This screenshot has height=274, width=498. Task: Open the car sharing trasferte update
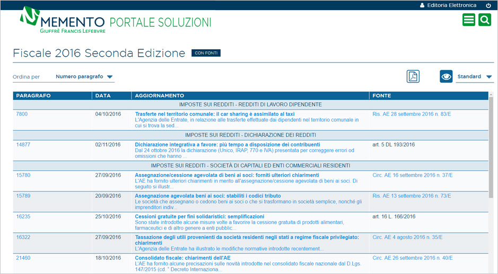click(215, 114)
